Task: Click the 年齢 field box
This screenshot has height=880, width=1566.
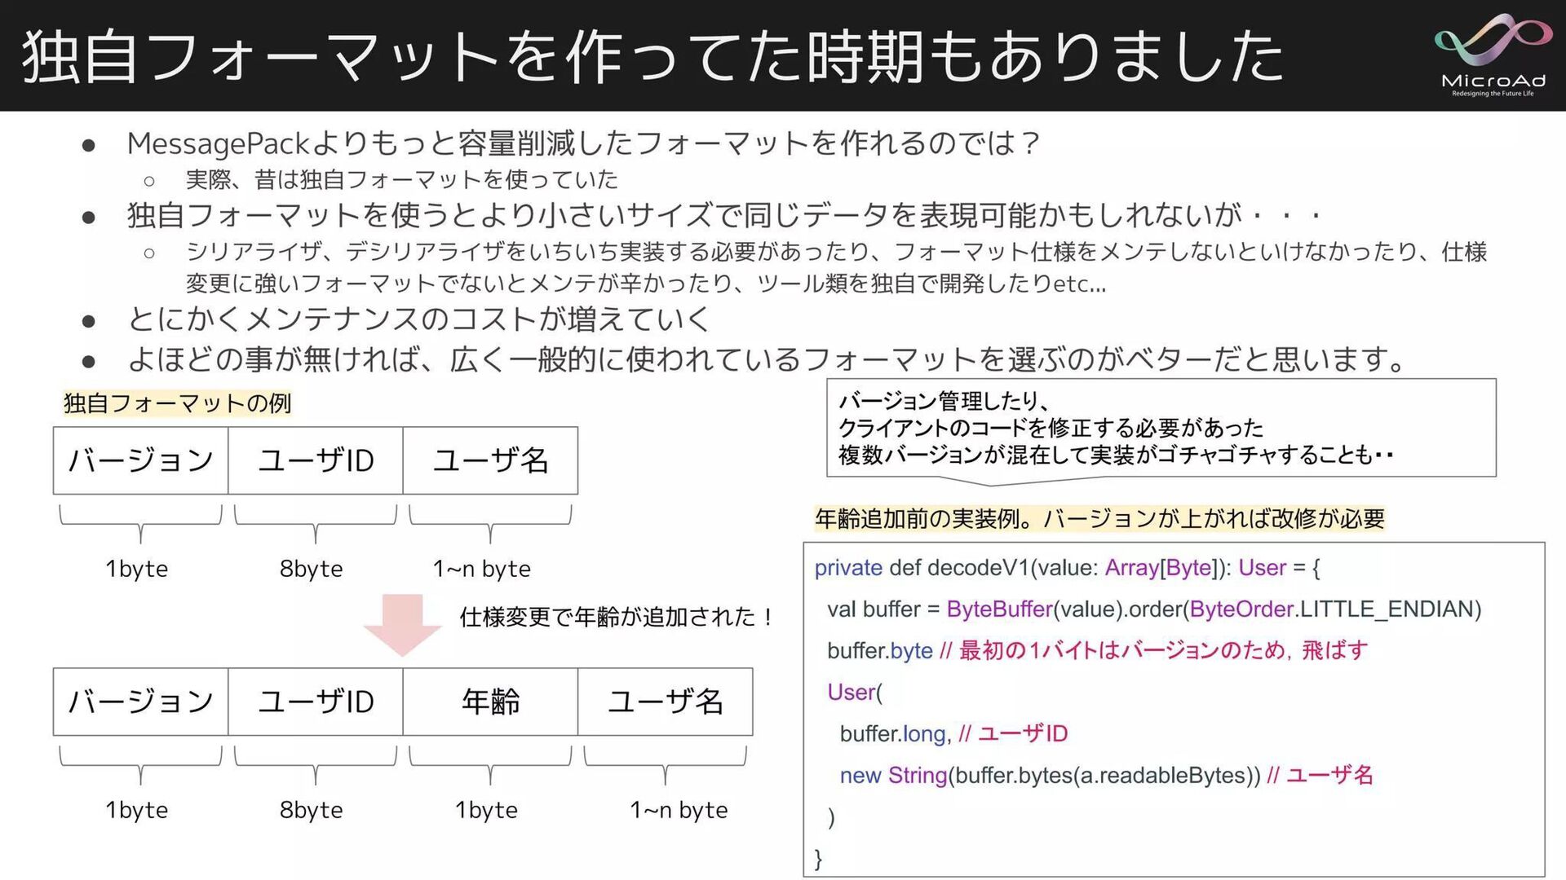Action: coord(490,702)
